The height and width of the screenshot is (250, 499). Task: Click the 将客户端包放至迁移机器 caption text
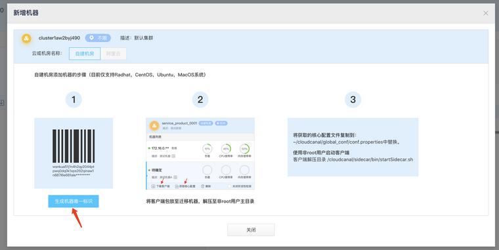(200, 201)
